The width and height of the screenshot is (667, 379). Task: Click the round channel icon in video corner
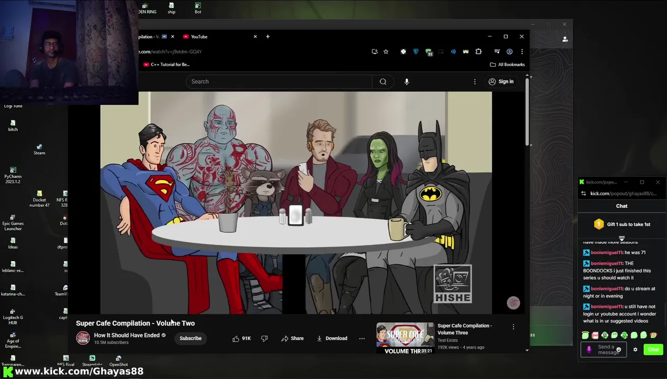click(x=513, y=303)
